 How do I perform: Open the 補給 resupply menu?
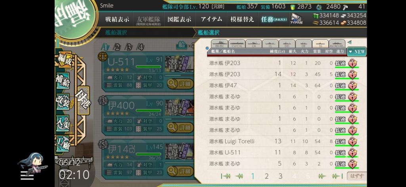[x=63, y=80]
